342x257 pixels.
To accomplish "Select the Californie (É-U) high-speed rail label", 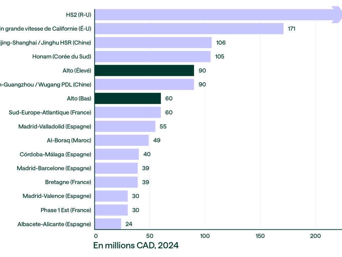I will point(45,29).
